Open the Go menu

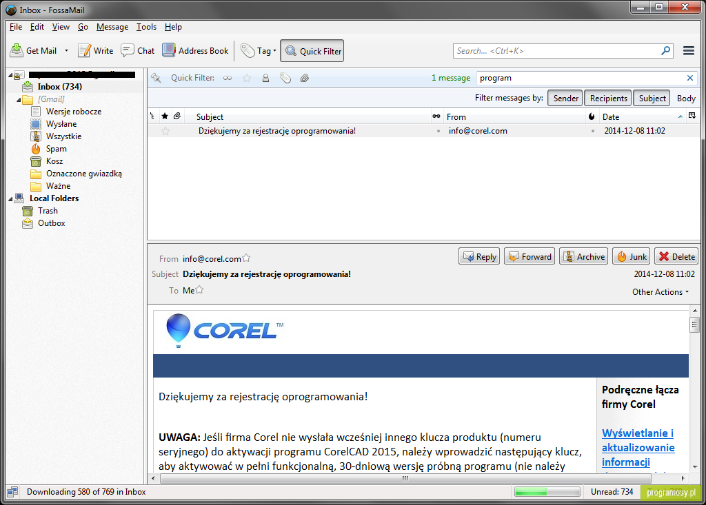click(83, 27)
